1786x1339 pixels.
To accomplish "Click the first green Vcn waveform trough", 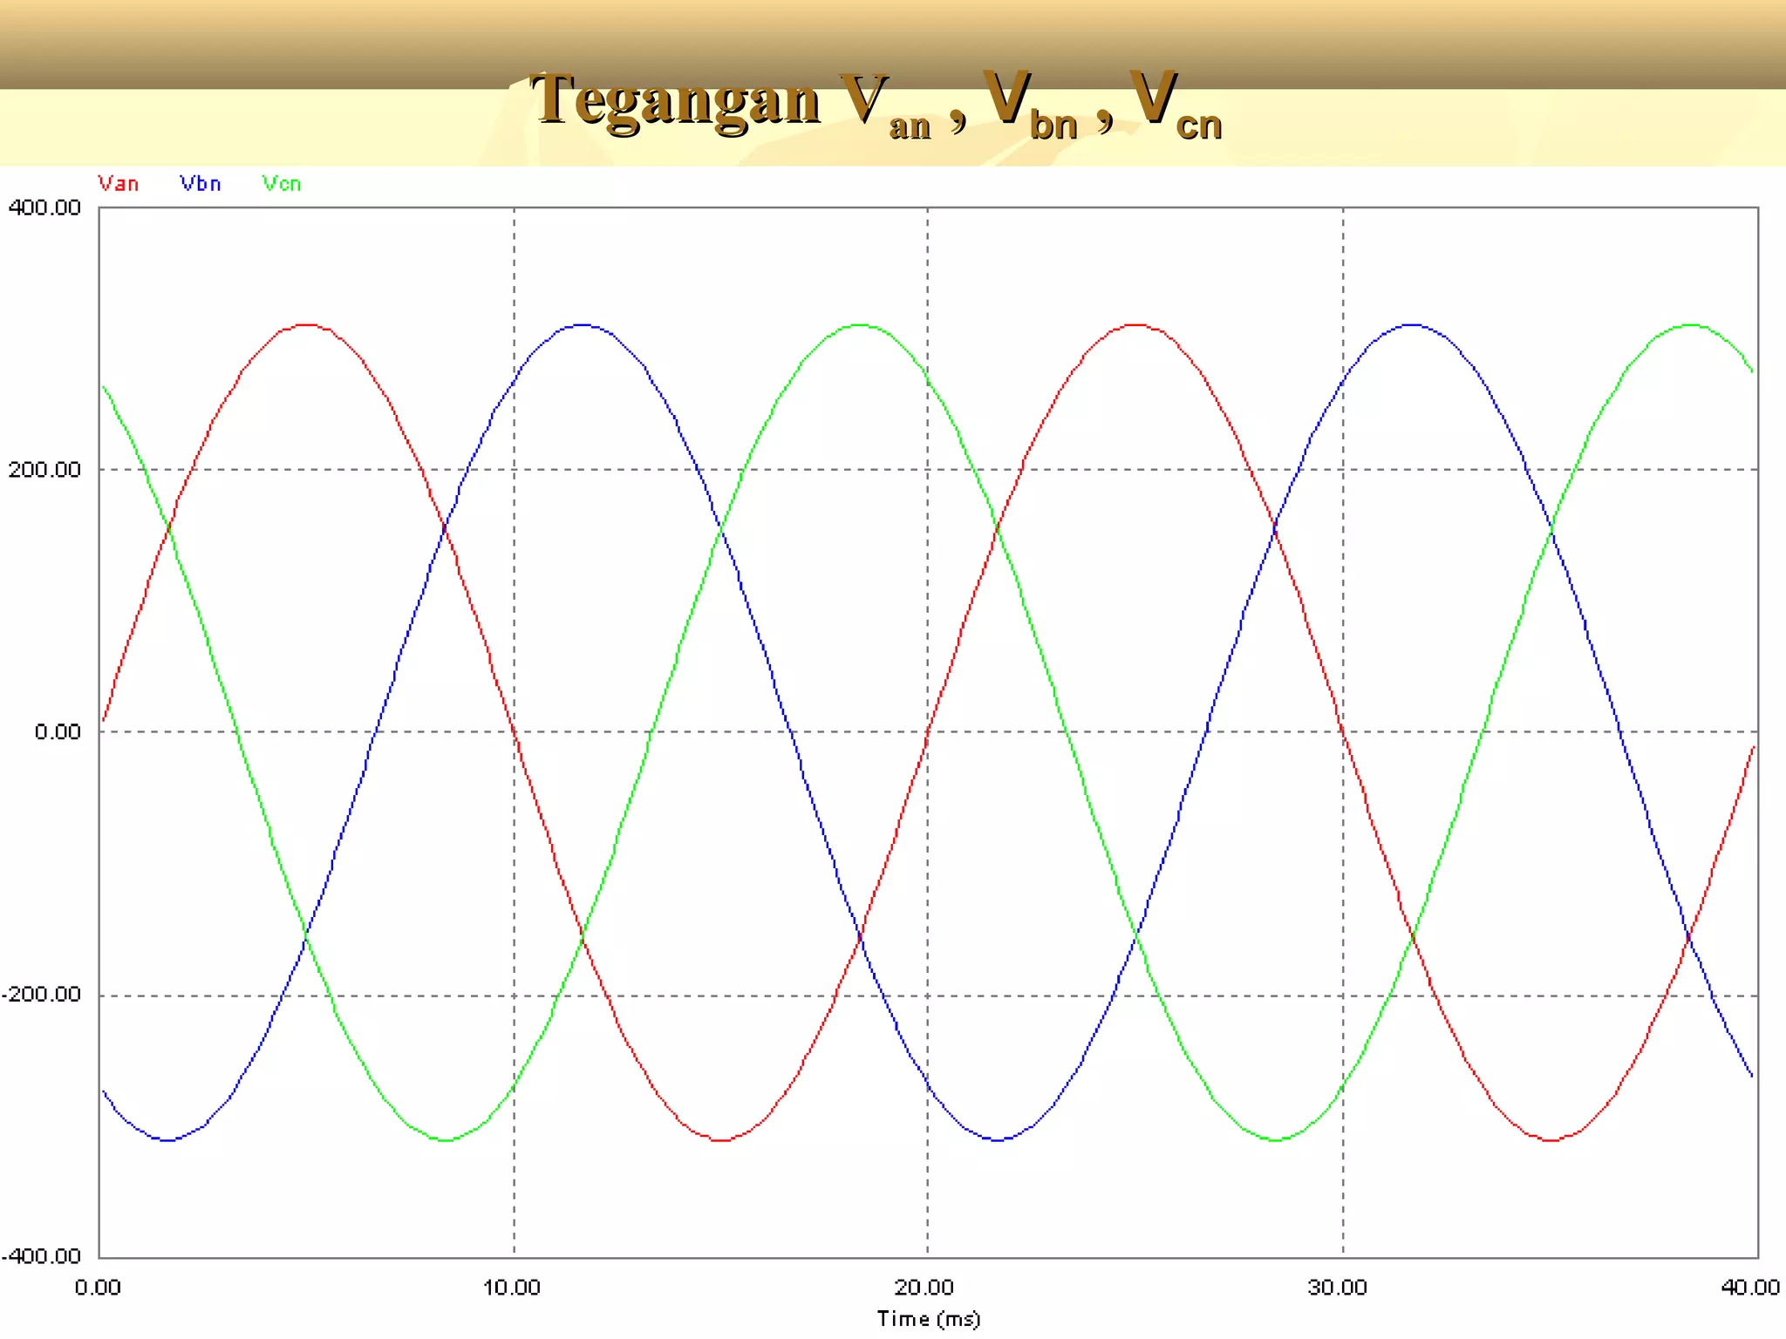I will (x=446, y=1139).
